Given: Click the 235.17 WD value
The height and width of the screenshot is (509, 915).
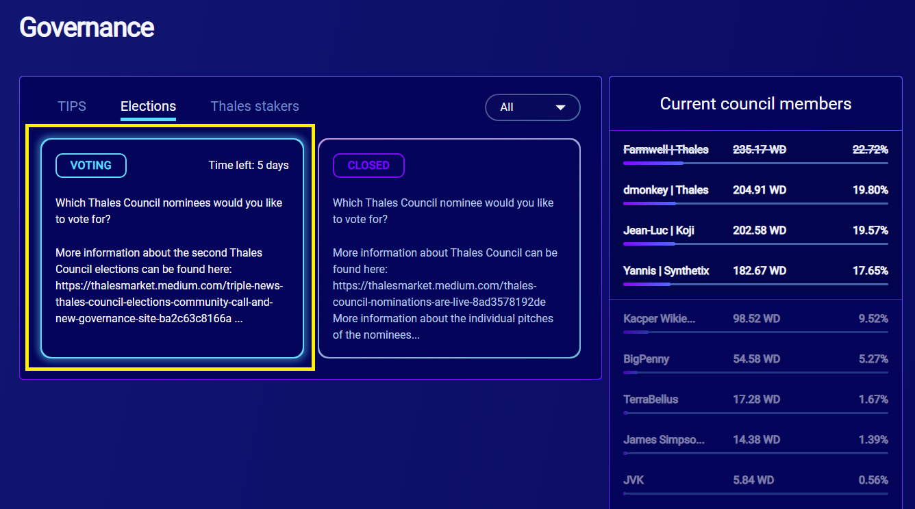Looking at the screenshot, I should point(760,150).
